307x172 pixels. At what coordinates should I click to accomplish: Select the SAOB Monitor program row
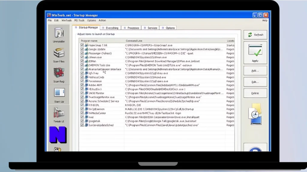pos(156,93)
